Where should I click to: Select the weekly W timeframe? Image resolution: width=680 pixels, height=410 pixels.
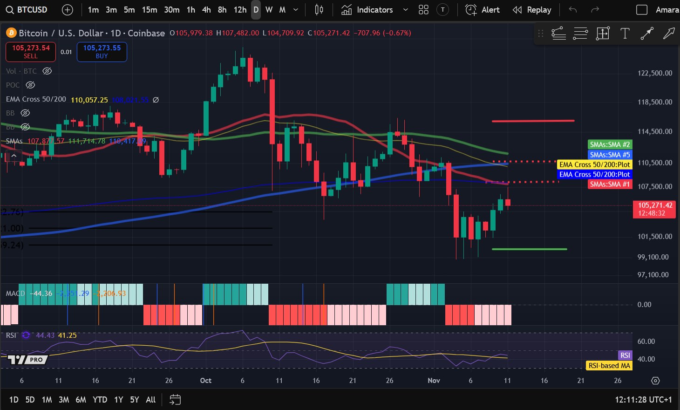[269, 10]
